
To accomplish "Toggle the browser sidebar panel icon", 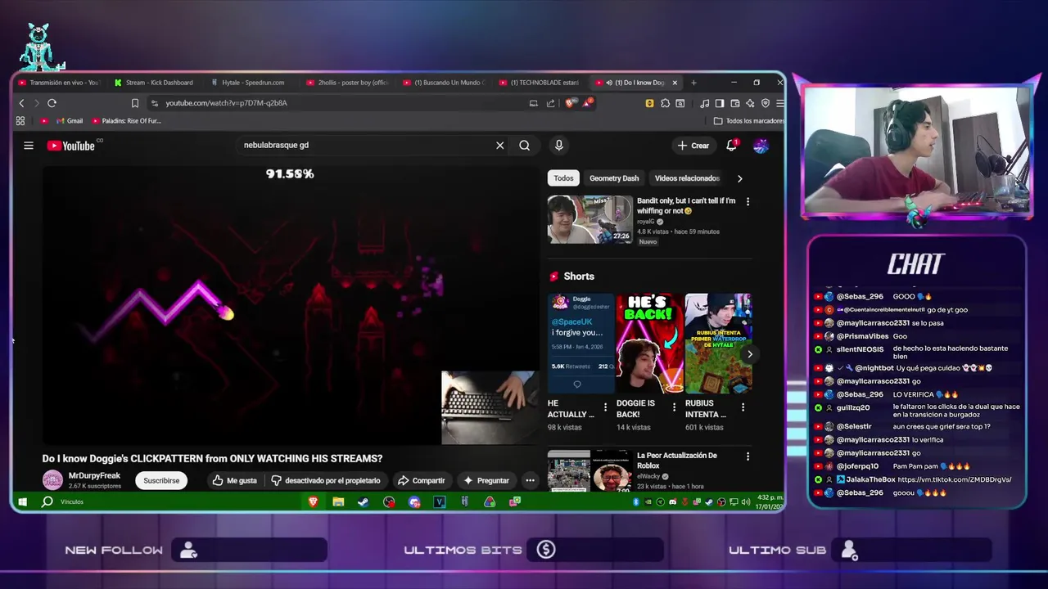I will click(x=720, y=103).
